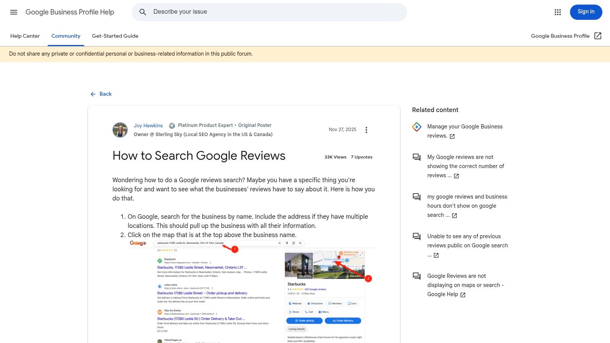610x343 pixels.
Task: Click the external-link icon after 'reviews.' in Manage link
Action: (x=452, y=136)
